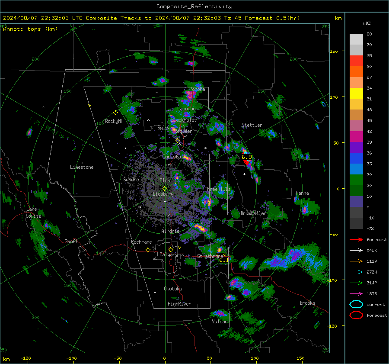The height and width of the screenshot is (364, 389).
Task: Click the 'Forecast 0.5(hr)' header text
Action: [x=272, y=18]
